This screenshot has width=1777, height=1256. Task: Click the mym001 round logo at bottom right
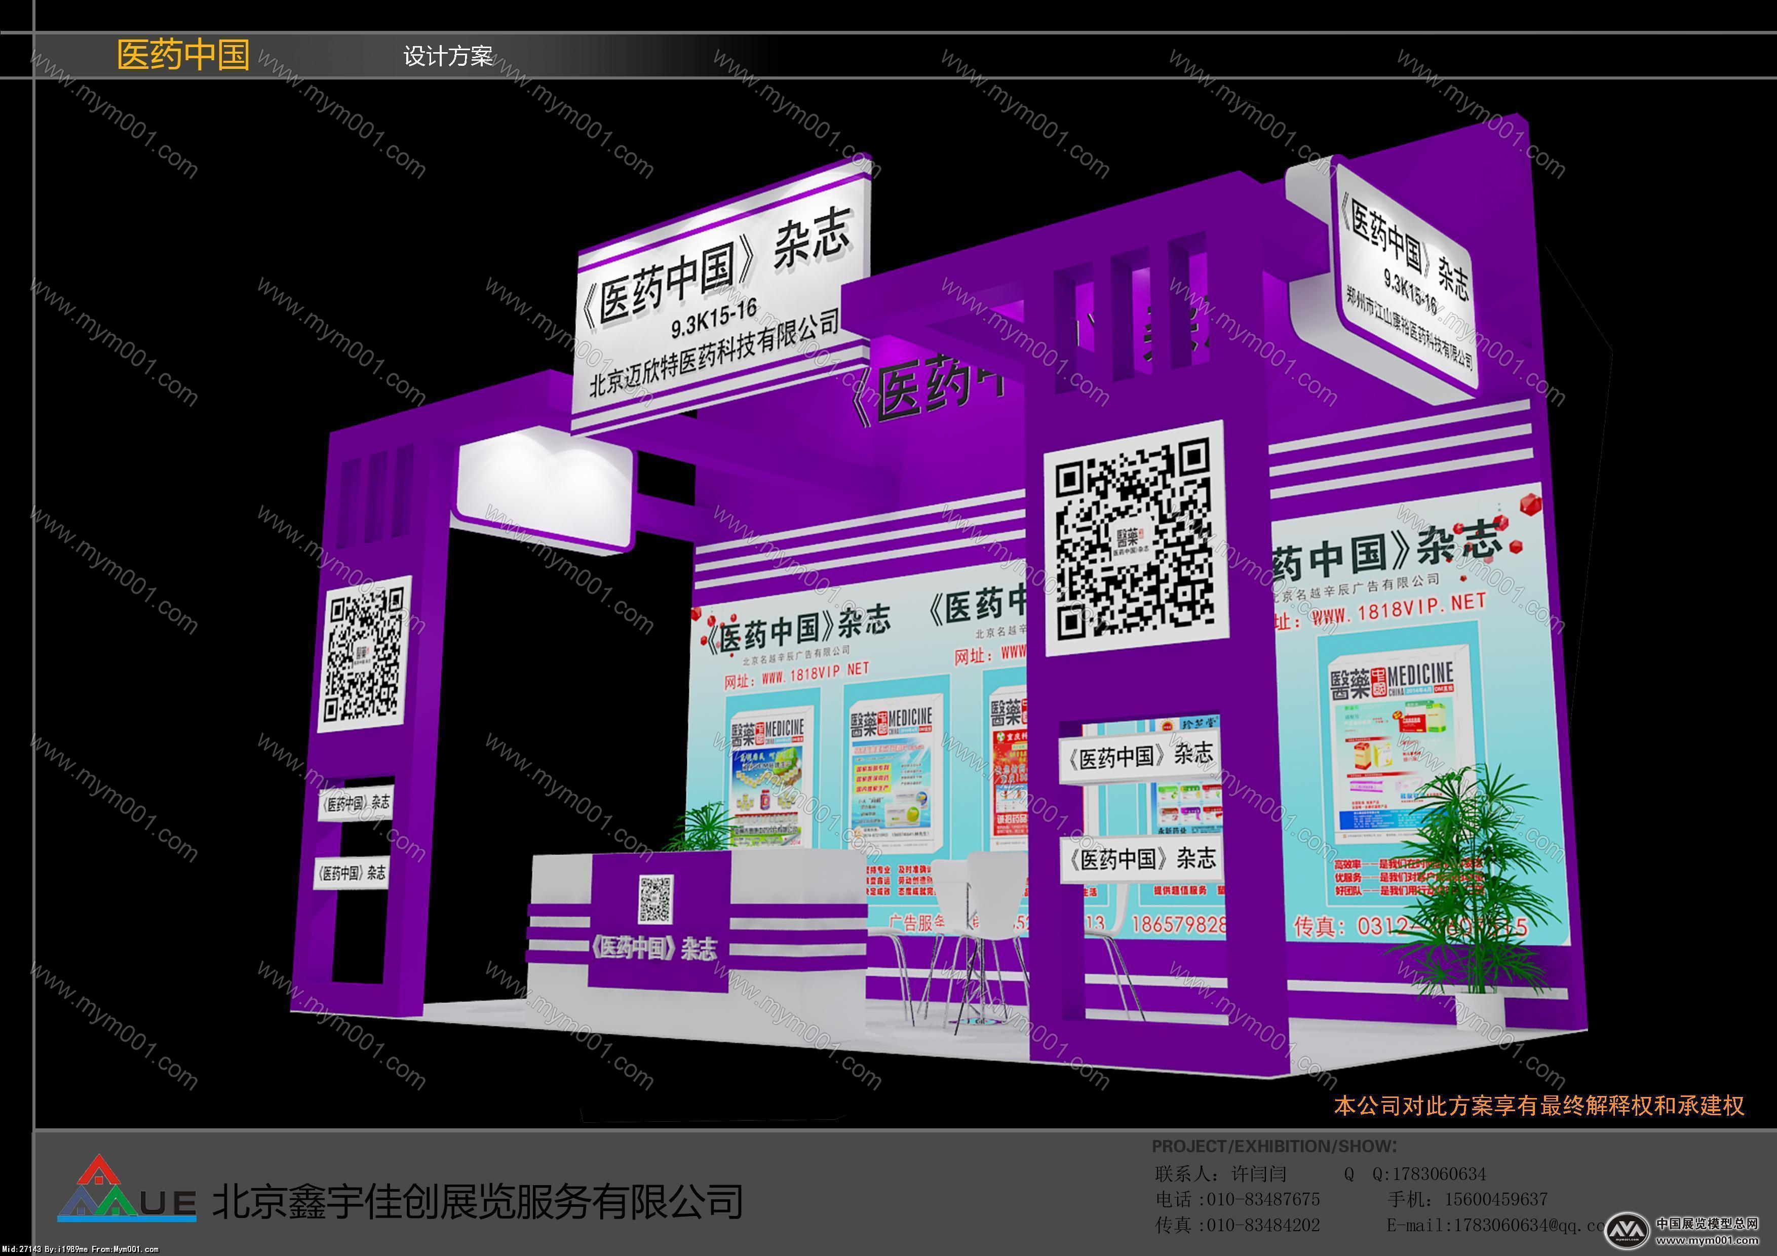(x=1626, y=1230)
